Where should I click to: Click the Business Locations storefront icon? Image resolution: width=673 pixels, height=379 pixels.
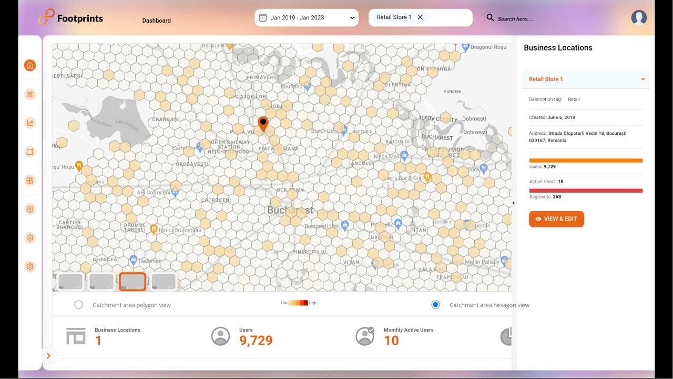coord(76,336)
